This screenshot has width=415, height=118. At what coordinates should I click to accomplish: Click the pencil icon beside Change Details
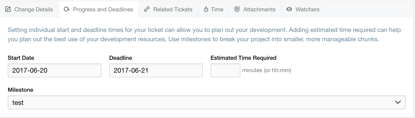coord(8,9)
